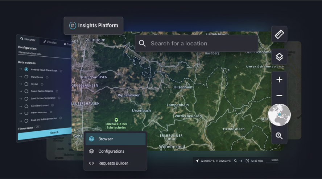Open info icon for Analysis-Ready PlanetScope
Viewport: 322px width, 179px height.
pos(61,71)
